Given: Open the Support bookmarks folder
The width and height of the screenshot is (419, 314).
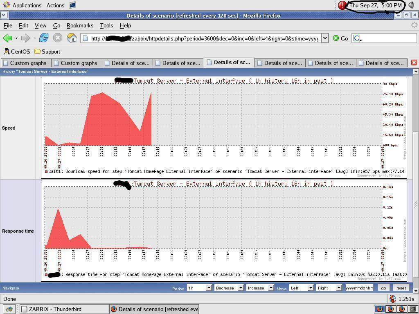Looking at the screenshot, I should coord(47,52).
